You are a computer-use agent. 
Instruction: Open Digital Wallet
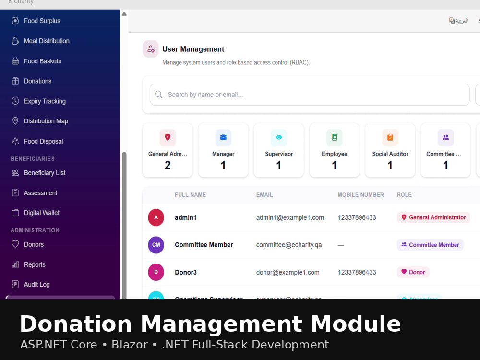pos(42,213)
